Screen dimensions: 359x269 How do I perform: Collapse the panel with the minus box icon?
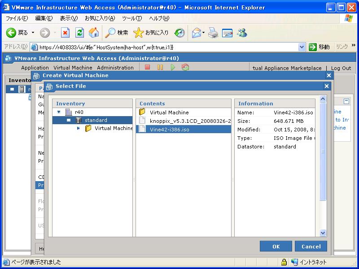click(346, 101)
